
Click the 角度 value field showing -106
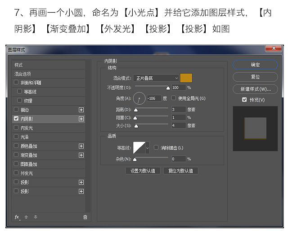(x=154, y=98)
